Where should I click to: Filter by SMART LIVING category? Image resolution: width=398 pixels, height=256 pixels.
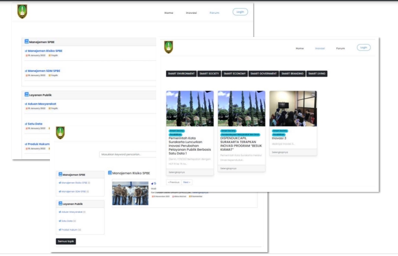317,73
